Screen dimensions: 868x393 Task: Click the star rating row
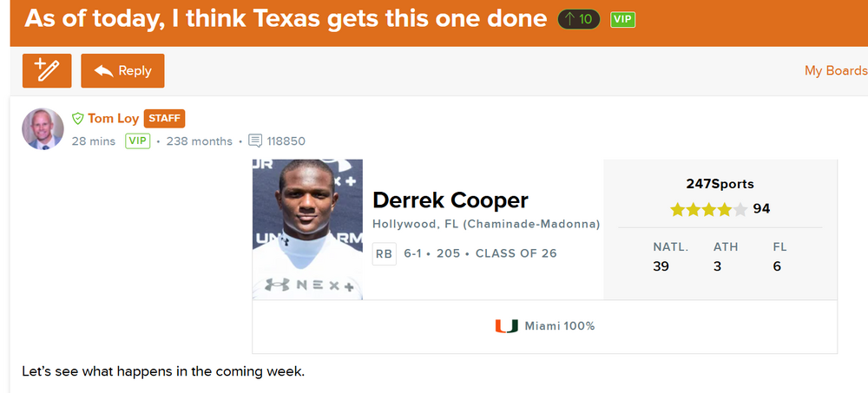[707, 209]
